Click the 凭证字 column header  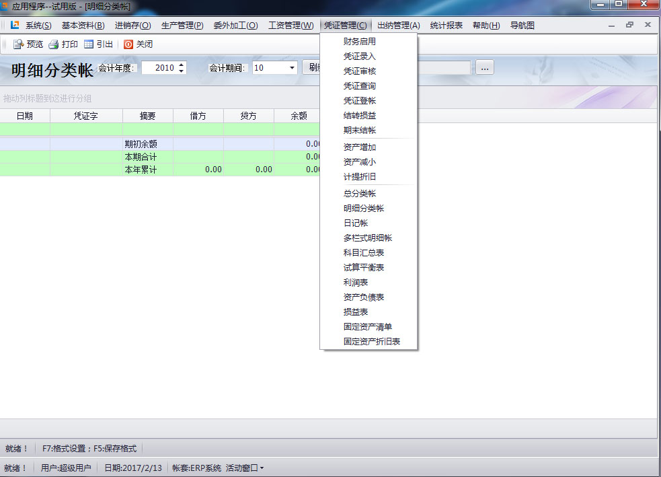(x=86, y=116)
